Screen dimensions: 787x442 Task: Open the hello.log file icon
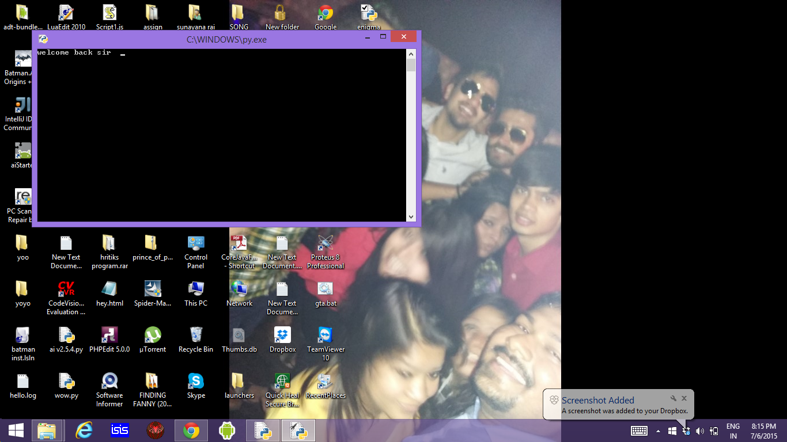coord(23,386)
